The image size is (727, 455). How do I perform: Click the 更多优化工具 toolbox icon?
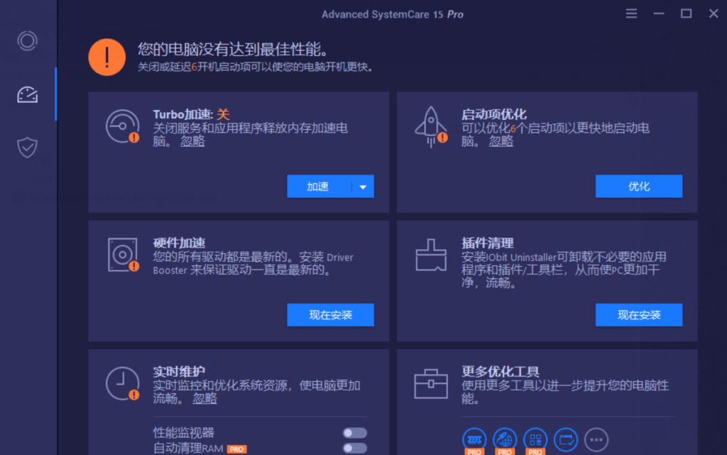tap(431, 383)
